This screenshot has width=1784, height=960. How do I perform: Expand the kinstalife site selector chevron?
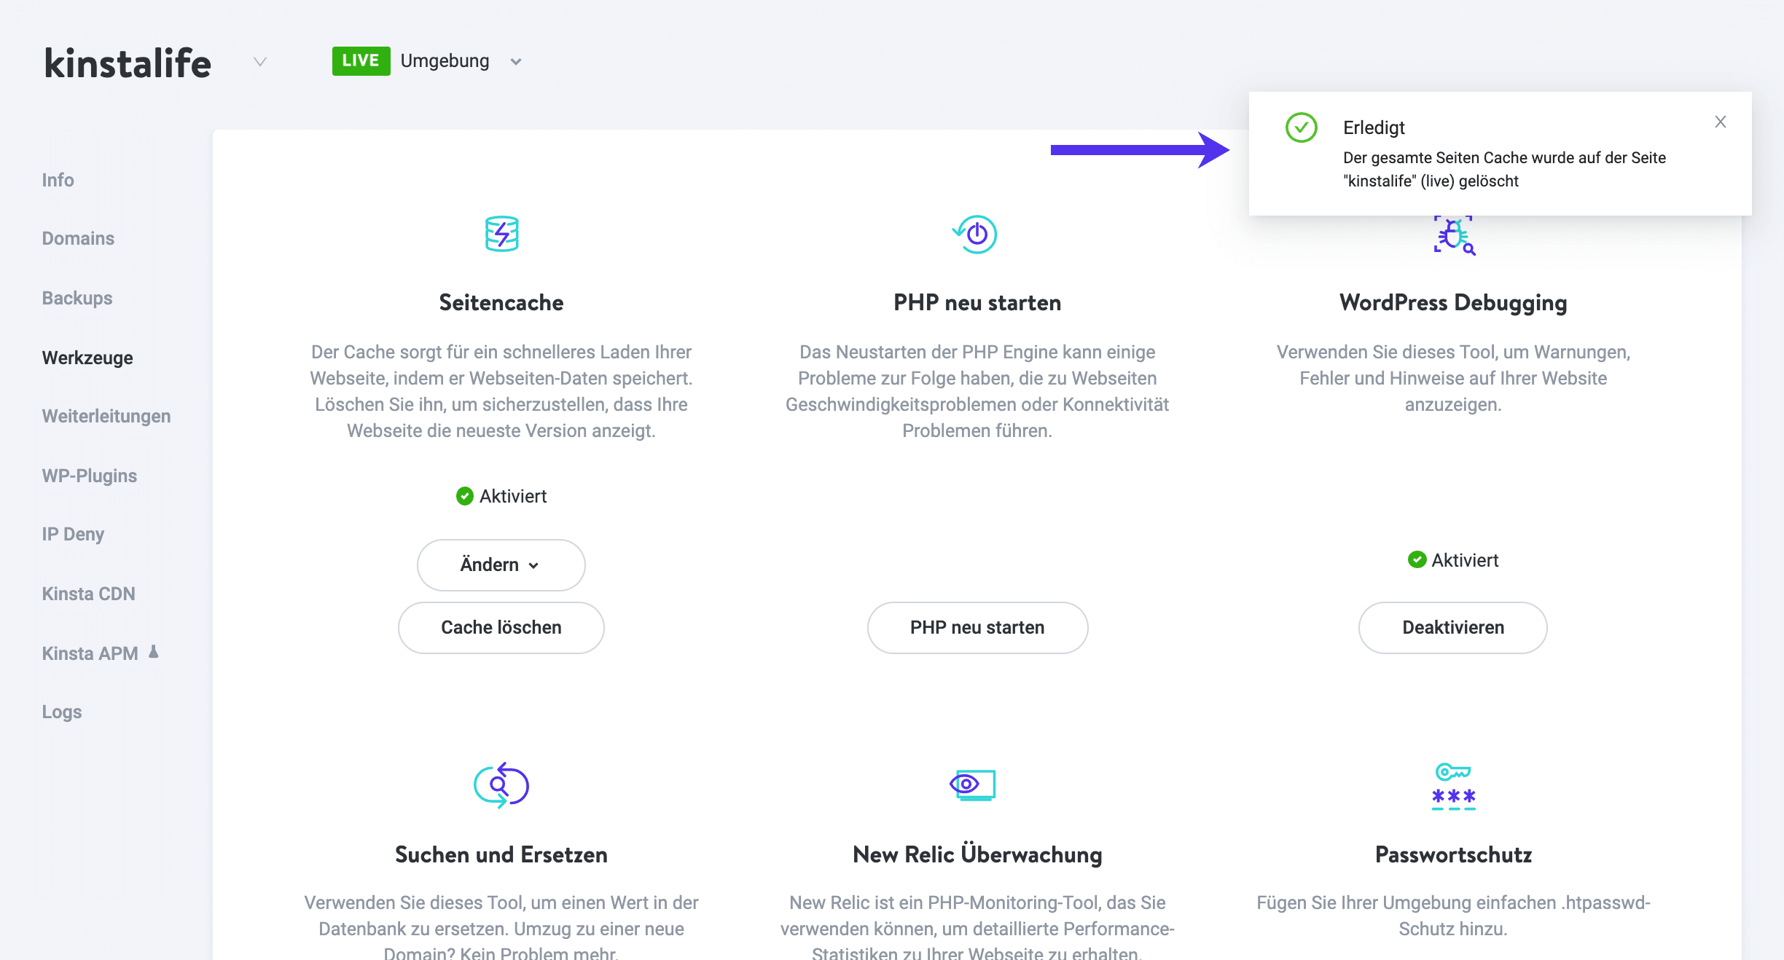pos(260,62)
